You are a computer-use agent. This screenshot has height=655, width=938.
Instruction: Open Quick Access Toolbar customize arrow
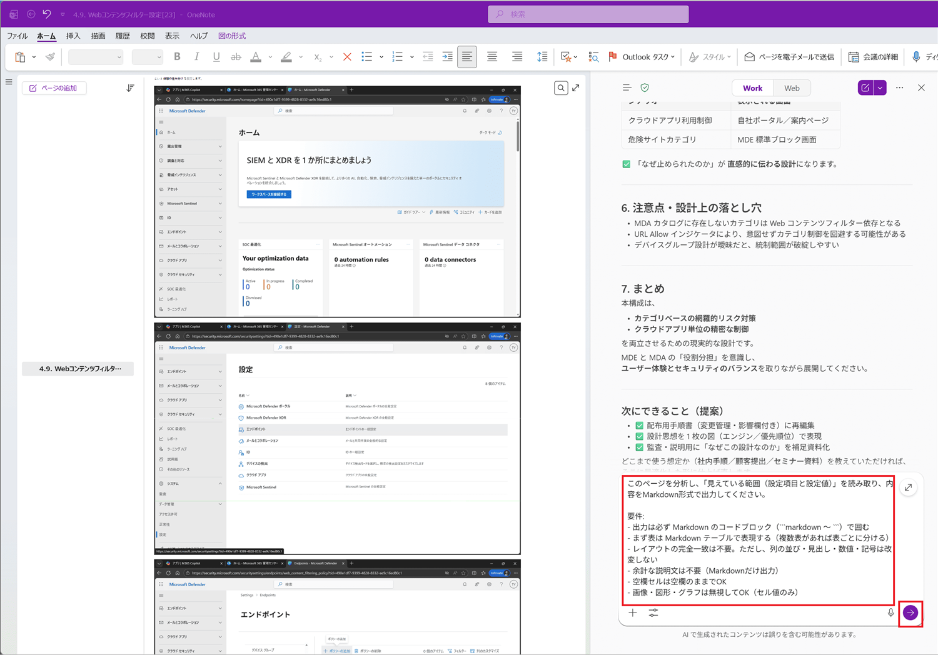click(x=63, y=14)
